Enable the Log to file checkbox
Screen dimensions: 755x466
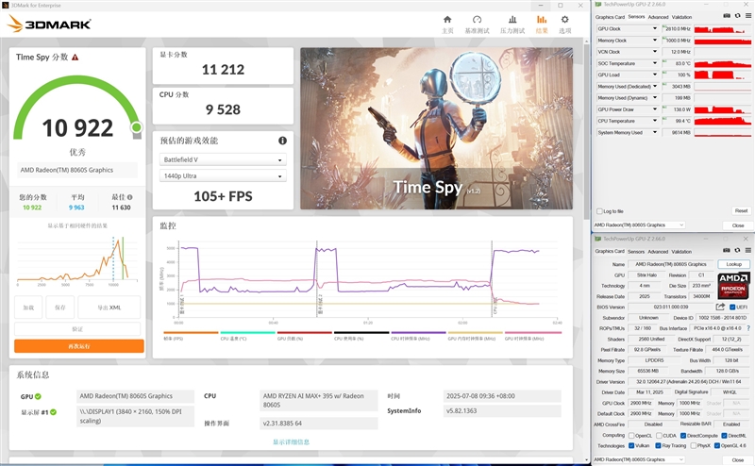coord(597,211)
